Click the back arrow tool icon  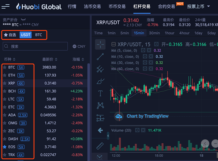tap(100, 130)
